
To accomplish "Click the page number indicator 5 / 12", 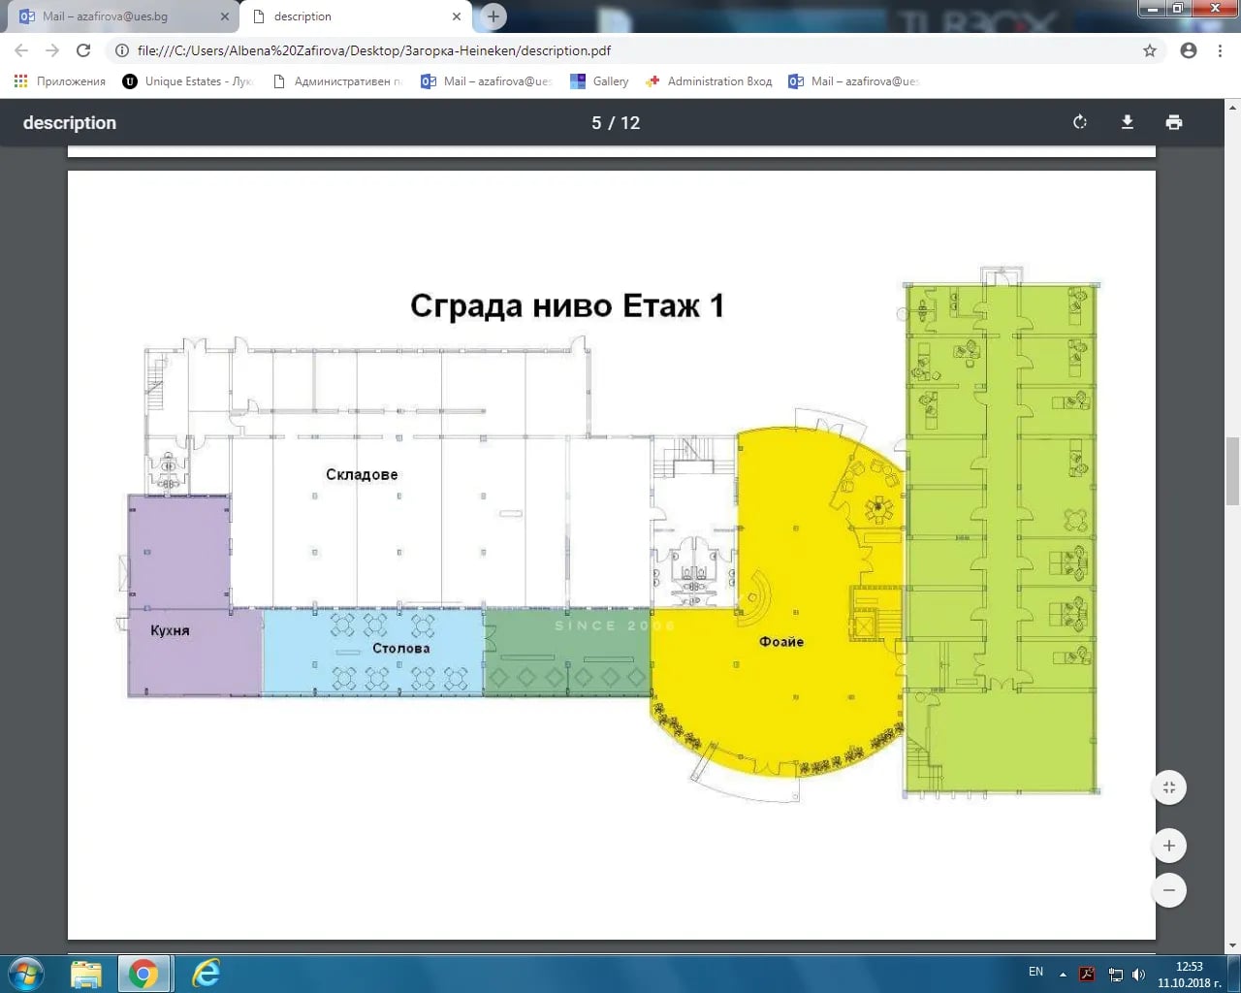I will click(616, 123).
